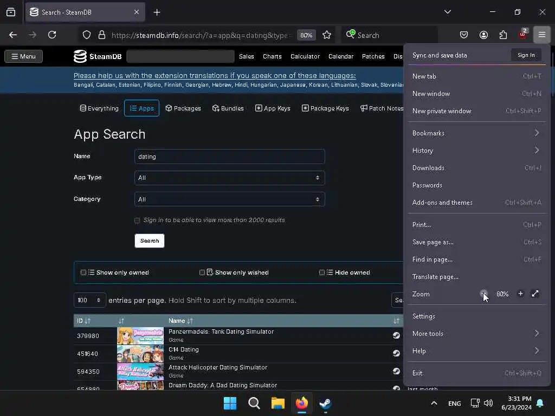Open the extensions puzzle icon
Viewport: 555px width, 416px height.
503,35
